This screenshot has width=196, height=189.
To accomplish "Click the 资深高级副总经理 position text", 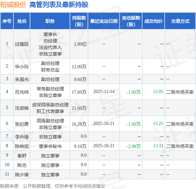I will point(50,105).
